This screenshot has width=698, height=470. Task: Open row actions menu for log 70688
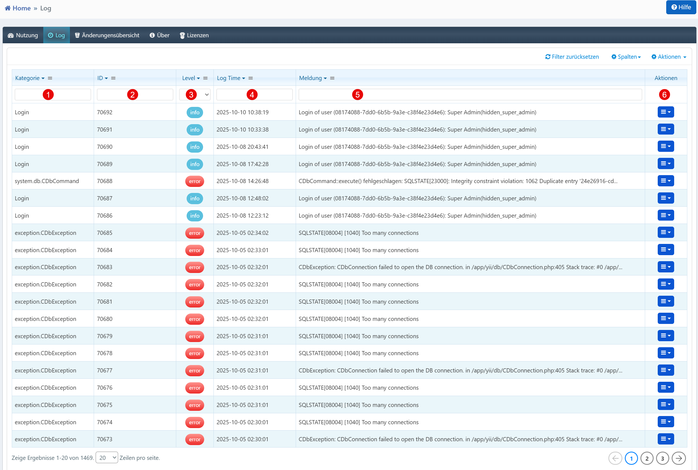pos(665,181)
